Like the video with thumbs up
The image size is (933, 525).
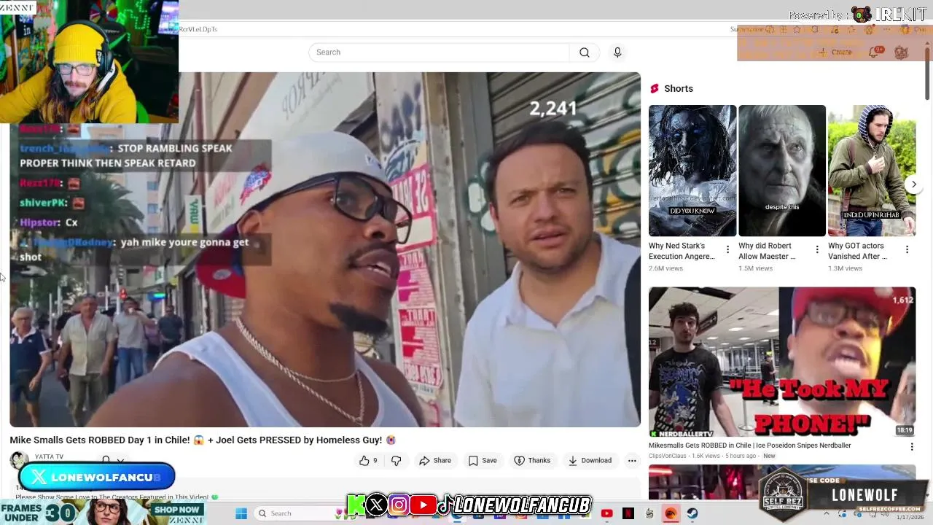pyautogui.click(x=369, y=460)
